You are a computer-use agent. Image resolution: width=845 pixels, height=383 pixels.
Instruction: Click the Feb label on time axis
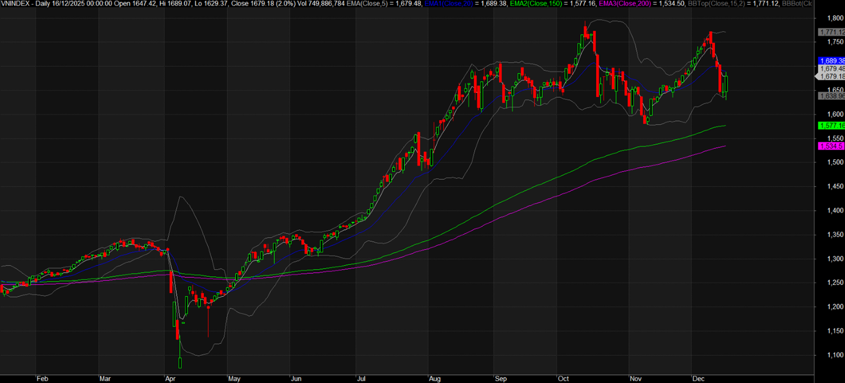[42, 377]
